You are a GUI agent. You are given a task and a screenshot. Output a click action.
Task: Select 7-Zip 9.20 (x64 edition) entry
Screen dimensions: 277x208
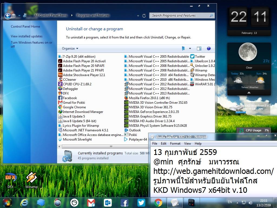click(77, 56)
